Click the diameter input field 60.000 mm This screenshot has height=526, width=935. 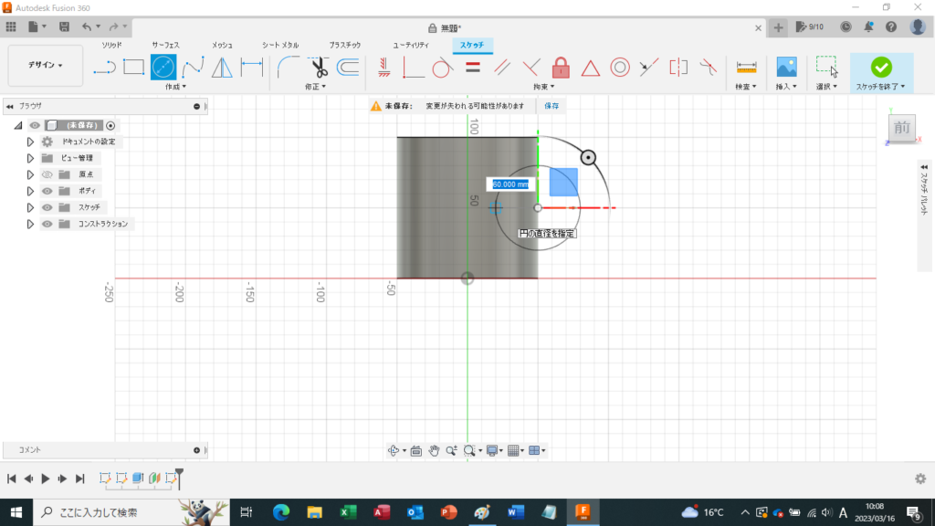[x=510, y=184]
